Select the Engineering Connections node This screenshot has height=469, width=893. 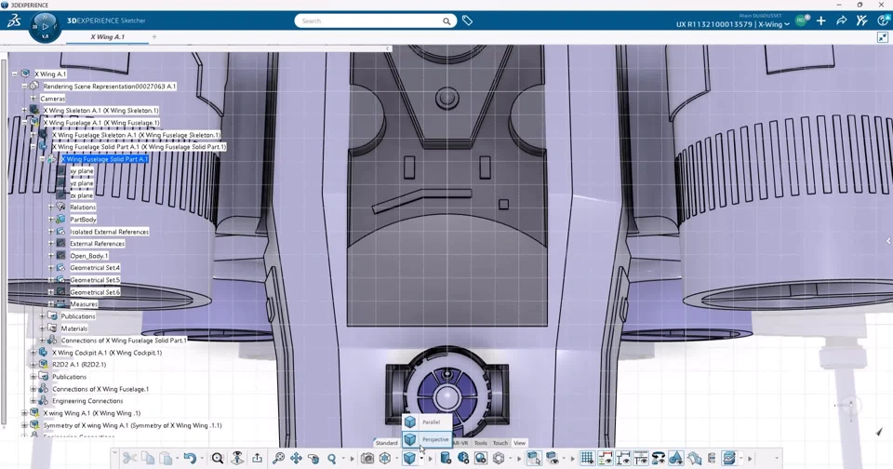87,401
